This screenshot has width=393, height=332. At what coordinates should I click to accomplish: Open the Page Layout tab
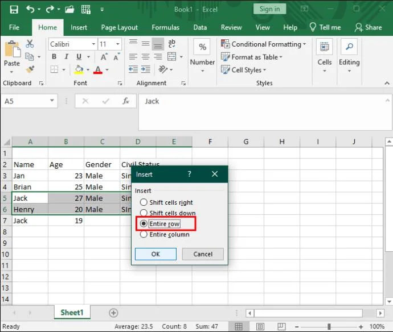[x=120, y=27]
